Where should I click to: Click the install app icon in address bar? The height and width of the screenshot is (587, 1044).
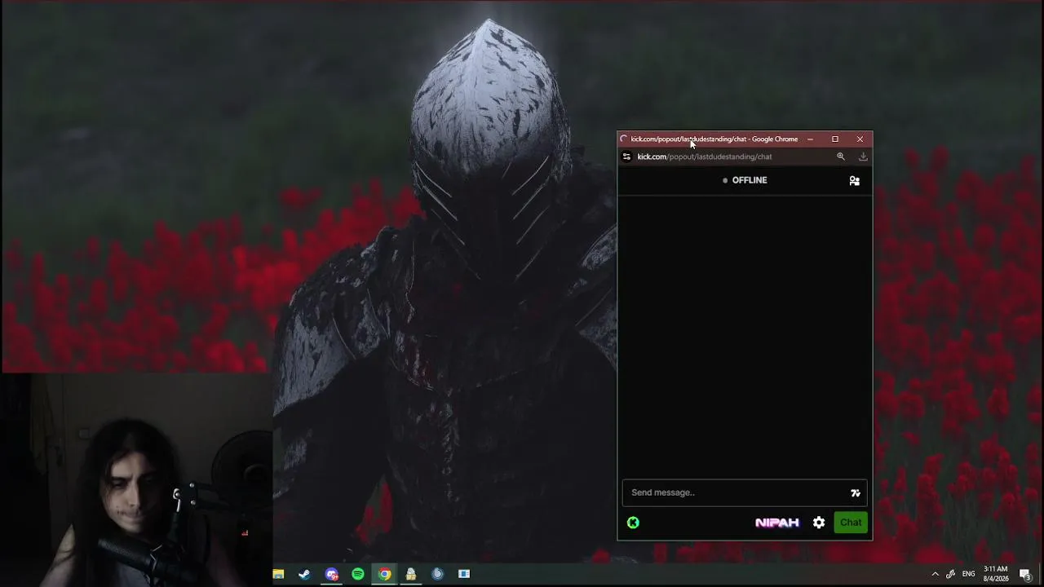point(863,157)
